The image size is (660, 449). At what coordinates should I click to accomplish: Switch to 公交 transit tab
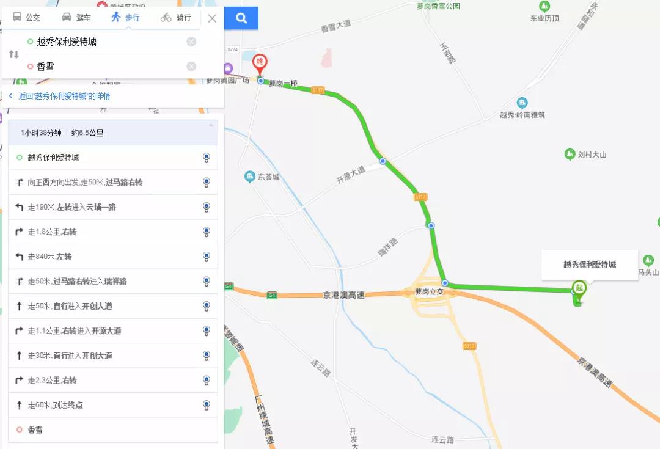[x=26, y=17]
